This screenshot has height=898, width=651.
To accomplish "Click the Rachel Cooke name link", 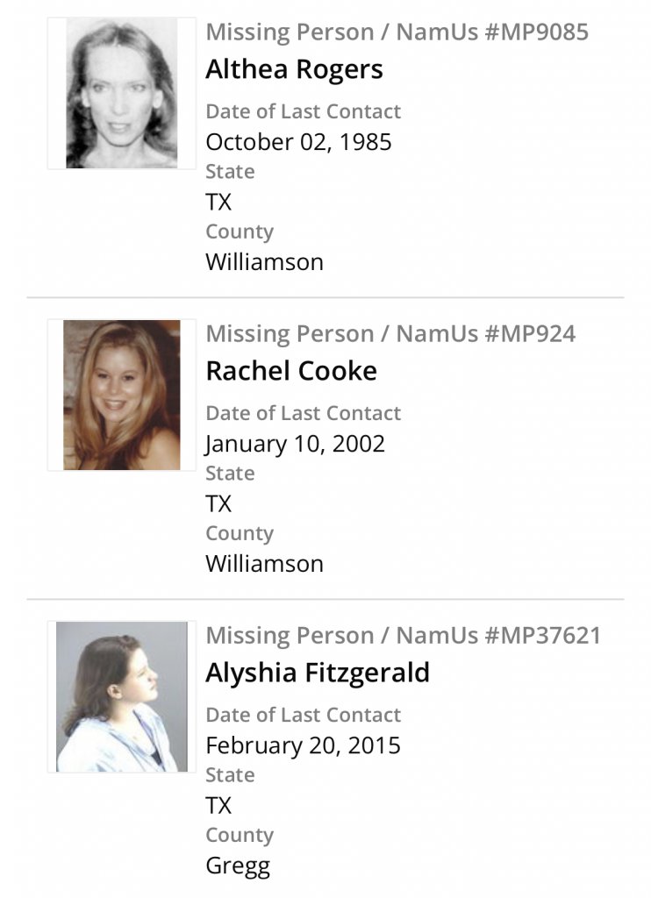I will click(x=290, y=371).
